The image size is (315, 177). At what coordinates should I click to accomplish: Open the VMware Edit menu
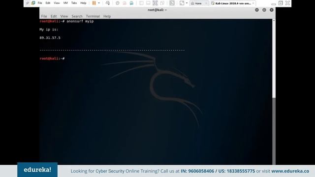48,3
